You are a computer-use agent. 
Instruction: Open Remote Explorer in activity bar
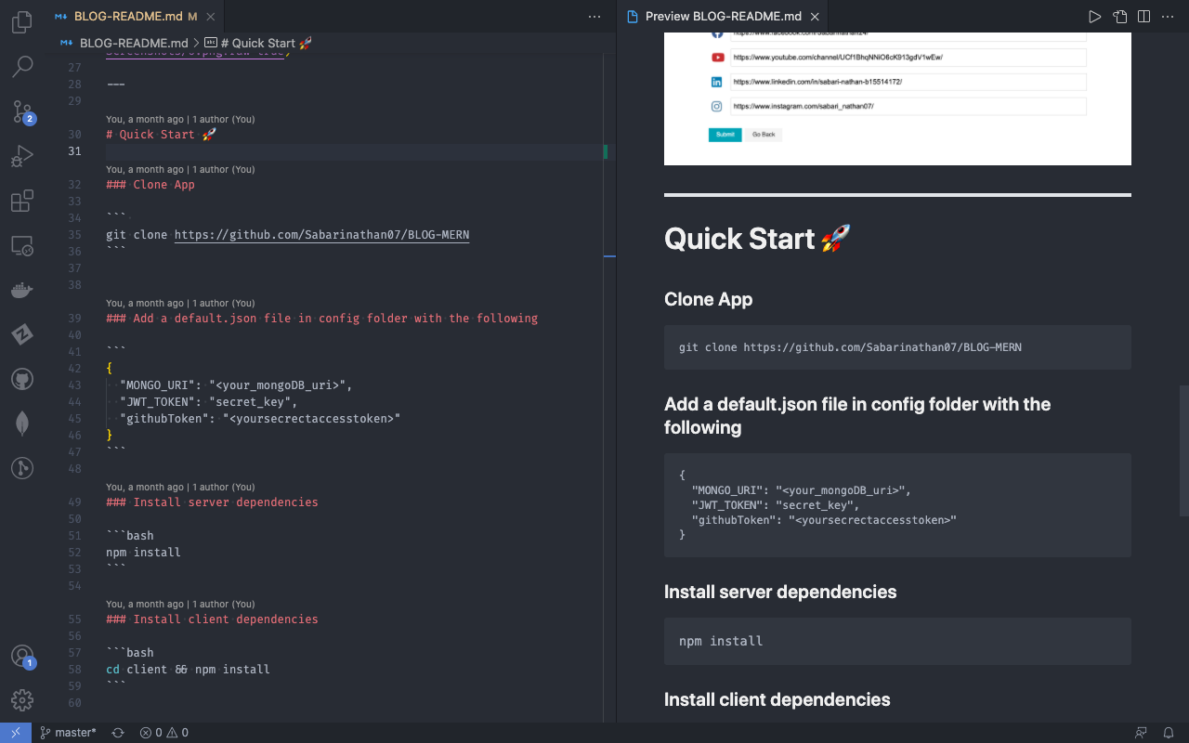click(x=22, y=245)
